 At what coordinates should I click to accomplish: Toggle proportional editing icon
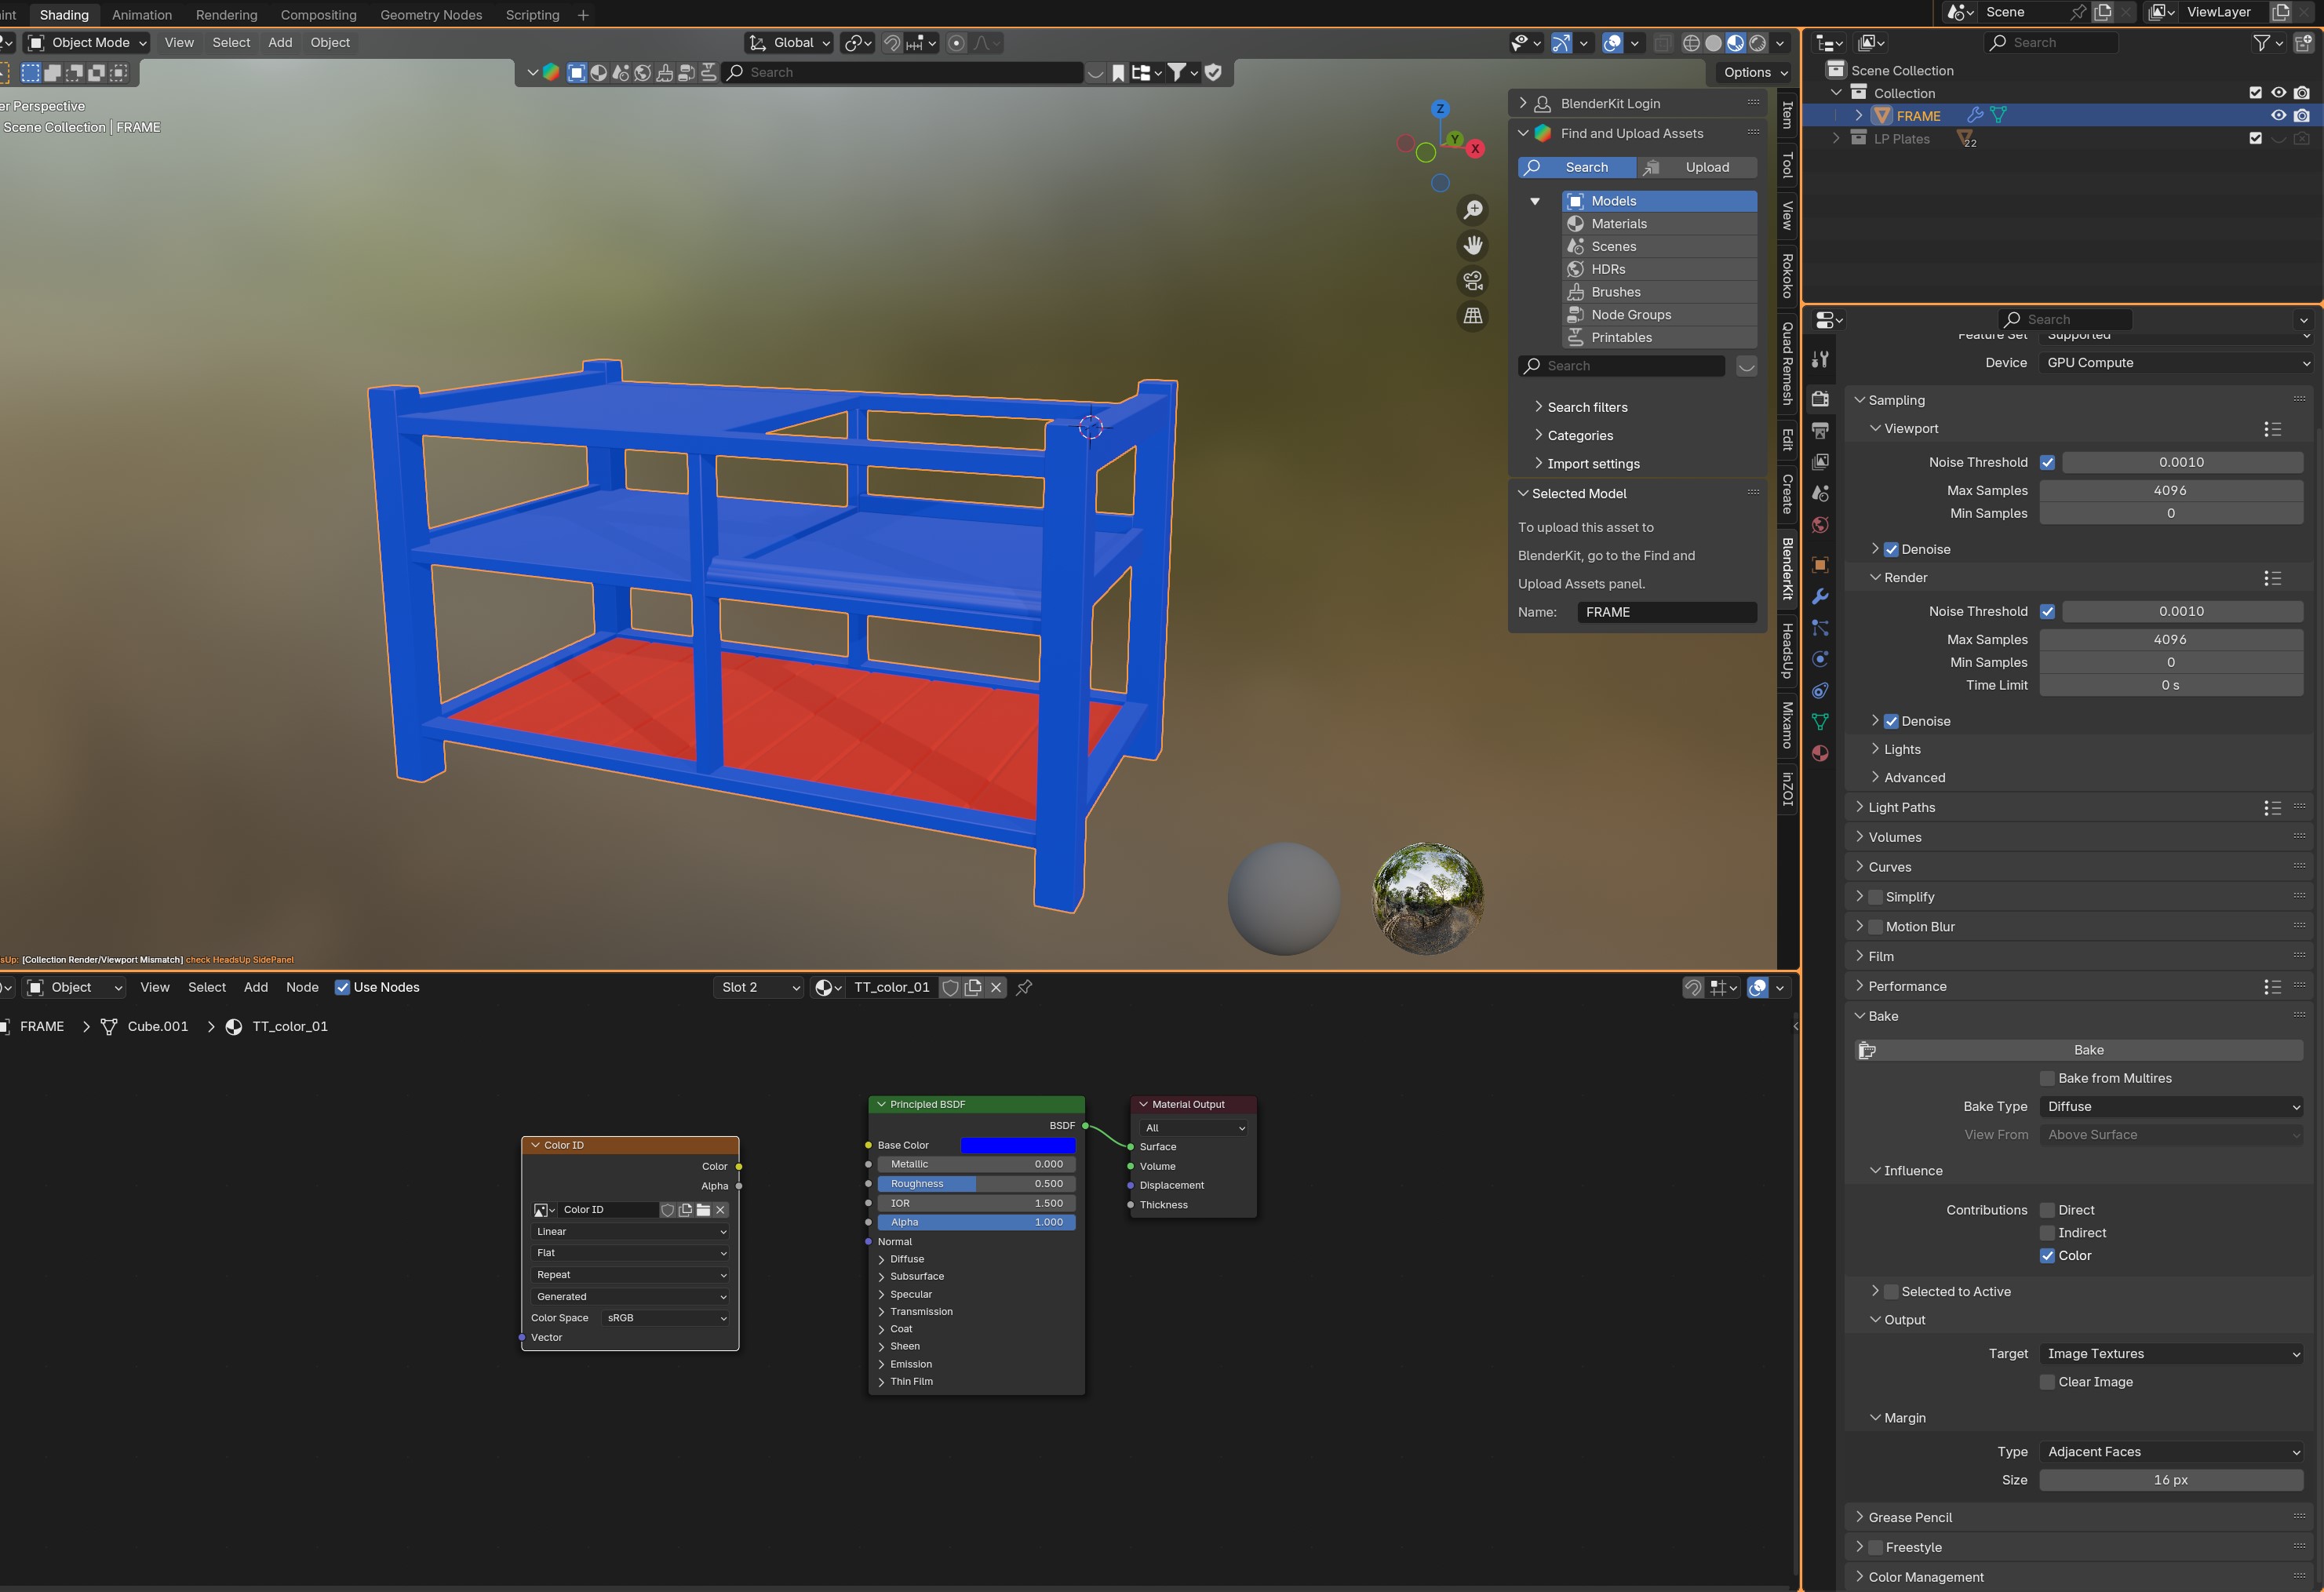pos(957,43)
